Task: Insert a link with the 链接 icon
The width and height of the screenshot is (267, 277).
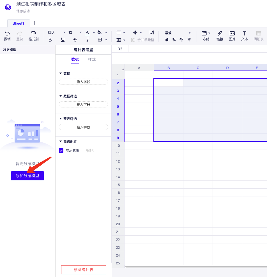Action: click(220, 33)
